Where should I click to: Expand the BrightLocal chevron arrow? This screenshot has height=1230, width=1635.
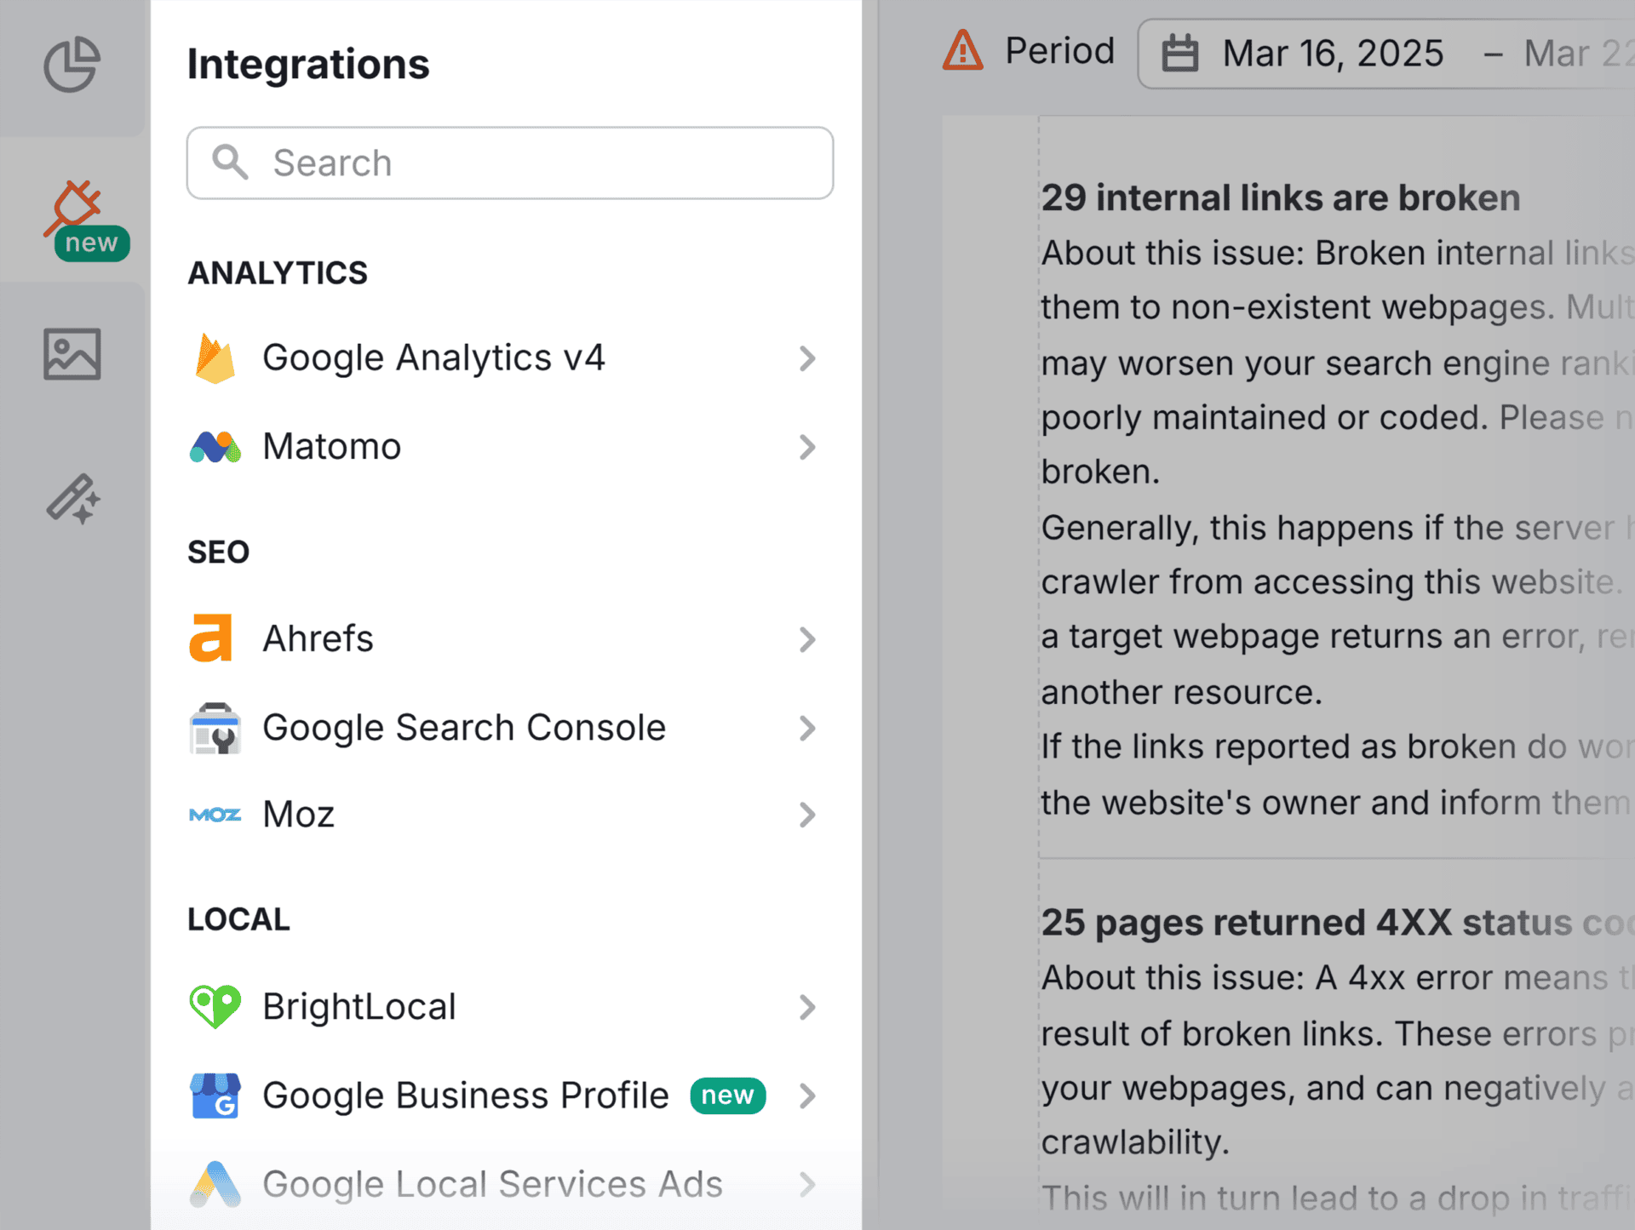(807, 1007)
